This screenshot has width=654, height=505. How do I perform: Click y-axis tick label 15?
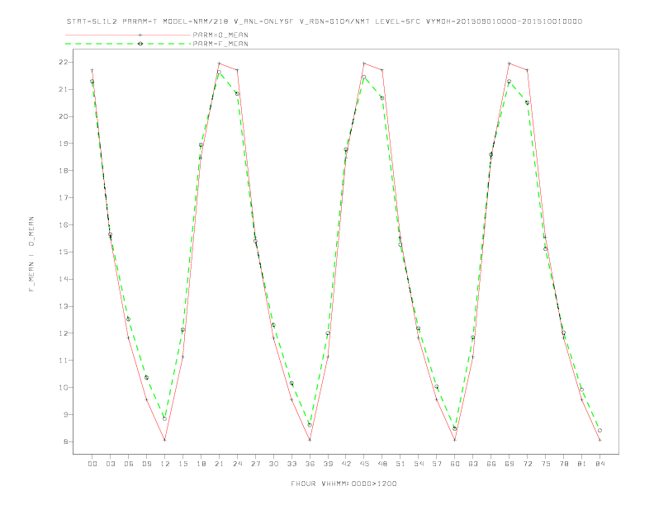pyautogui.click(x=64, y=252)
